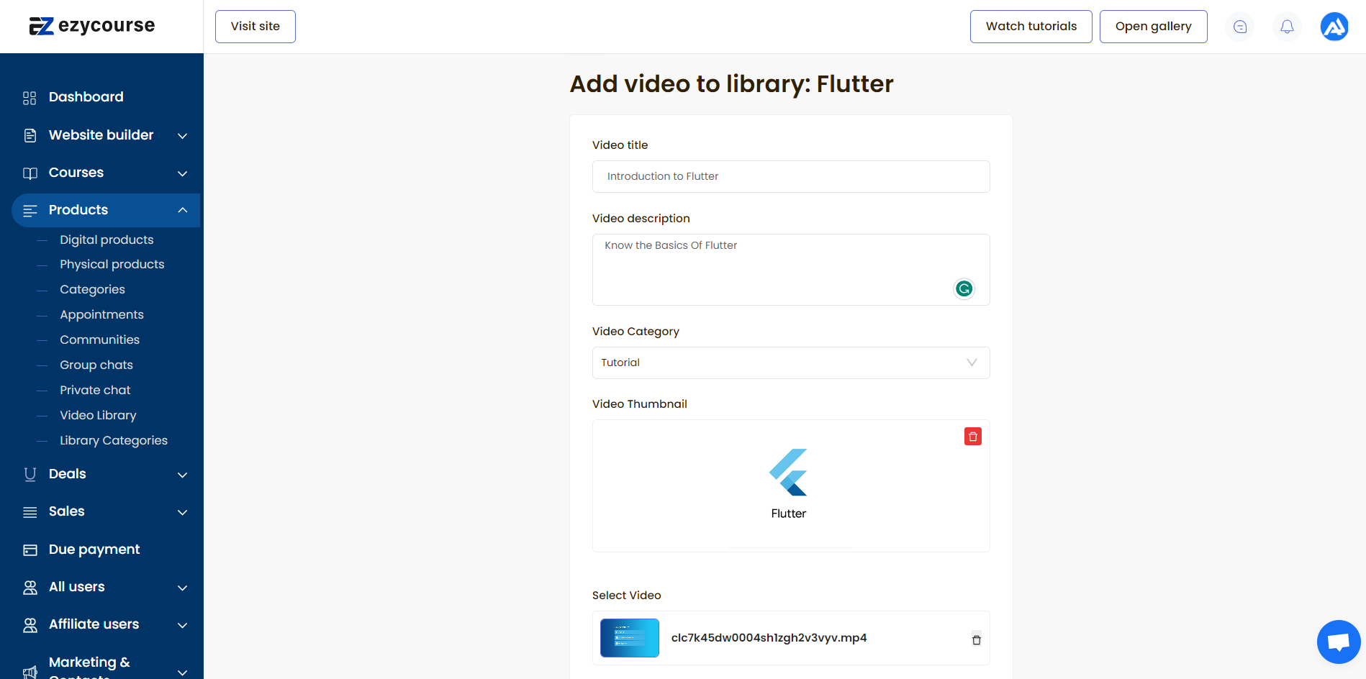Open the live chat support bubble
Image resolution: width=1366 pixels, height=679 pixels.
(1338, 642)
